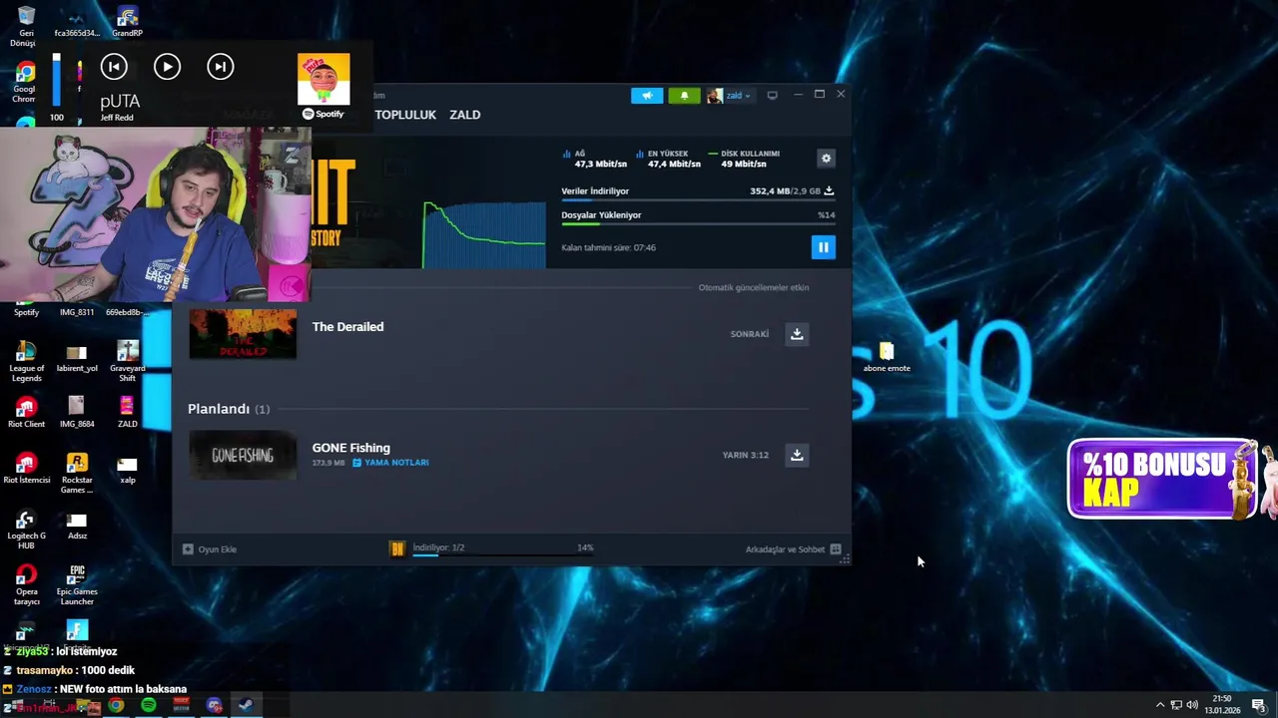Click the Planlandı (1) heading
Image resolution: width=1278 pixels, height=718 pixels.
(229, 409)
